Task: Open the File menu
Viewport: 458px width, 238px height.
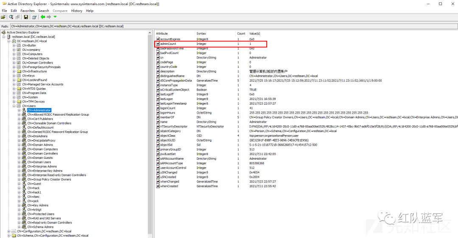Action: [x=4, y=11]
